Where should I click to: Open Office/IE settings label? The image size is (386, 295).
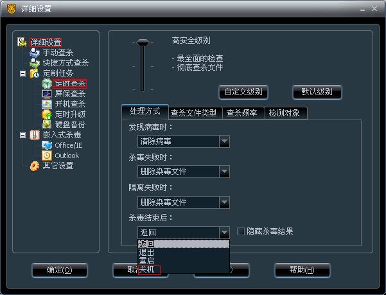pos(69,145)
